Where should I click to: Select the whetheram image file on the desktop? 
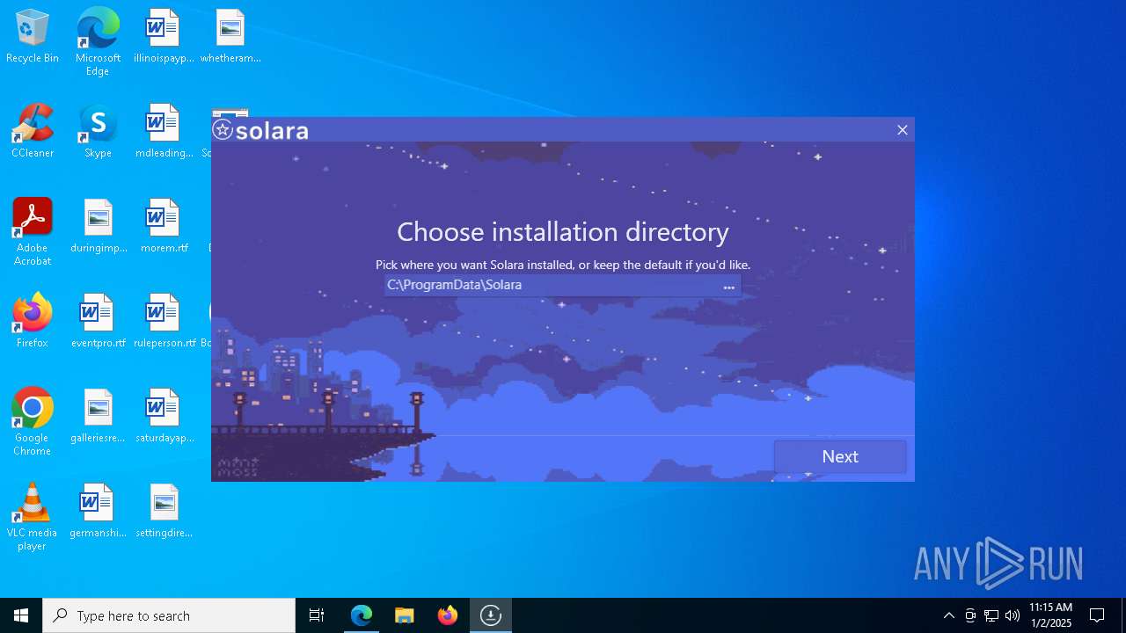coord(230,37)
